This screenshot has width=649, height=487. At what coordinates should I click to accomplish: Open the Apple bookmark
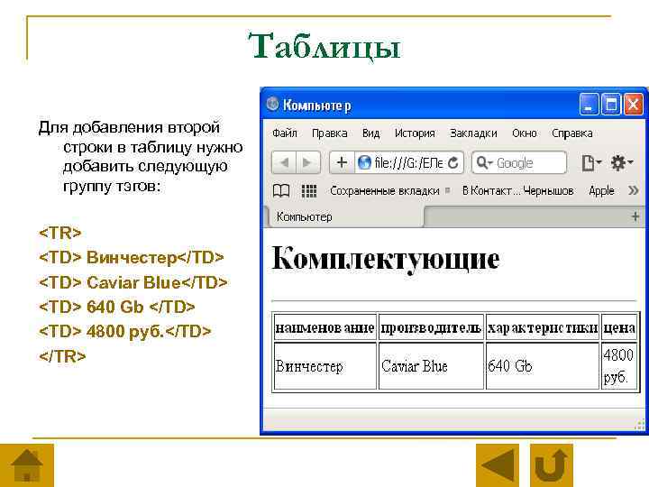(x=601, y=191)
